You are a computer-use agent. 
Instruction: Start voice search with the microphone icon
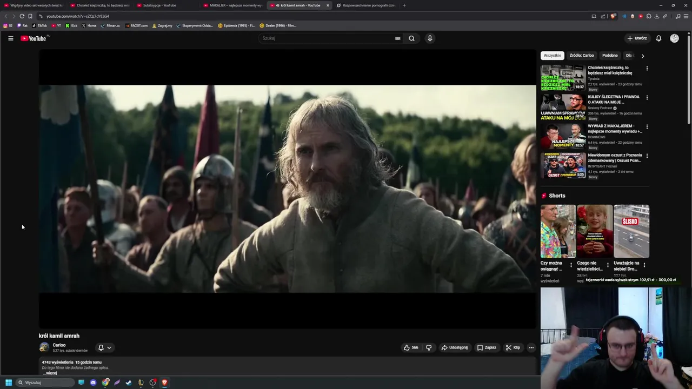[x=430, y=38]
